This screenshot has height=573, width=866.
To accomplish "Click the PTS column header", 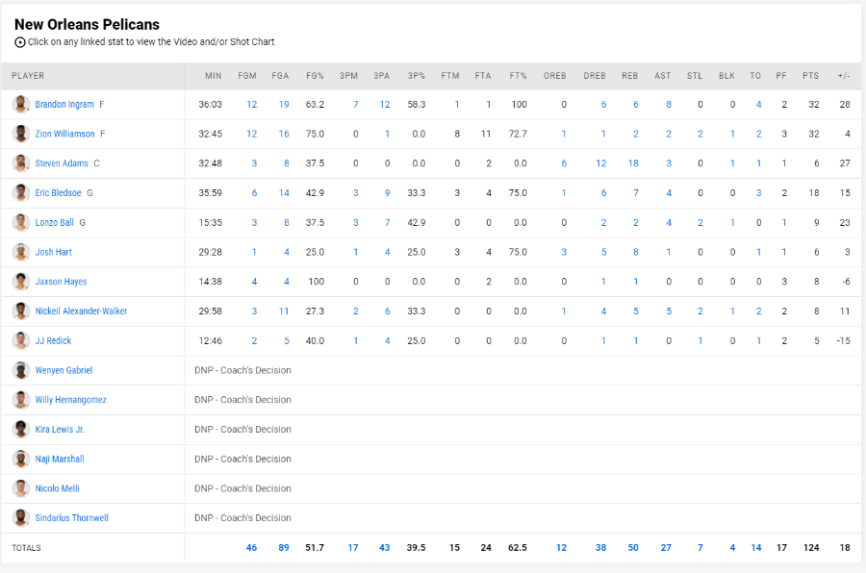I will pyautogui.click(x=811, y=76).
